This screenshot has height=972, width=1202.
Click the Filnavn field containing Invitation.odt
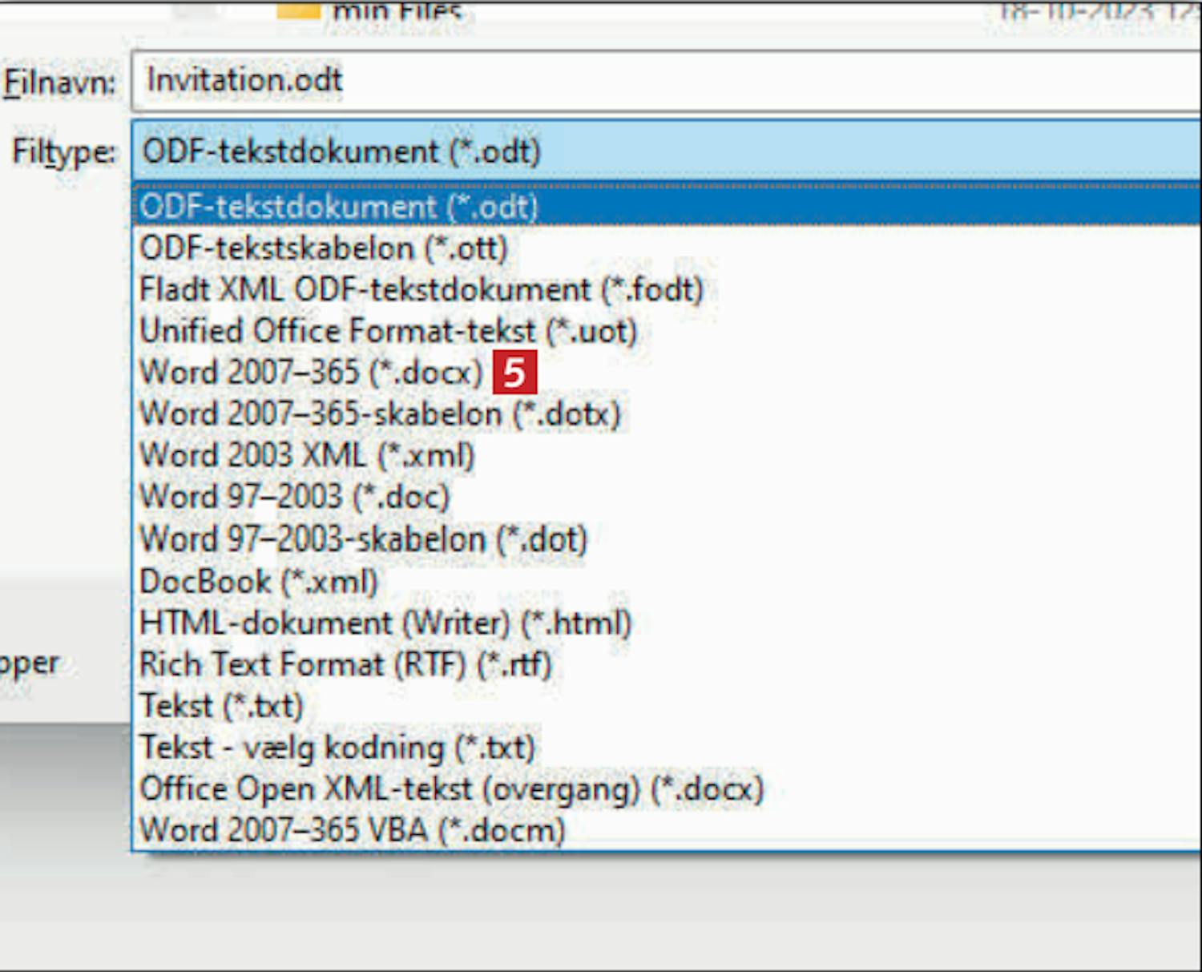tap(667, 80)
